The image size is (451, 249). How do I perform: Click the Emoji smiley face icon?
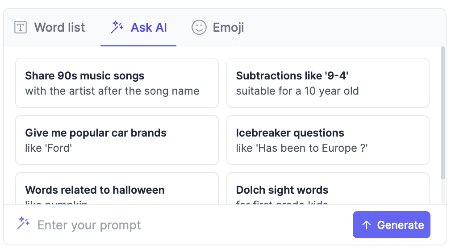click(x=199, y=28)
